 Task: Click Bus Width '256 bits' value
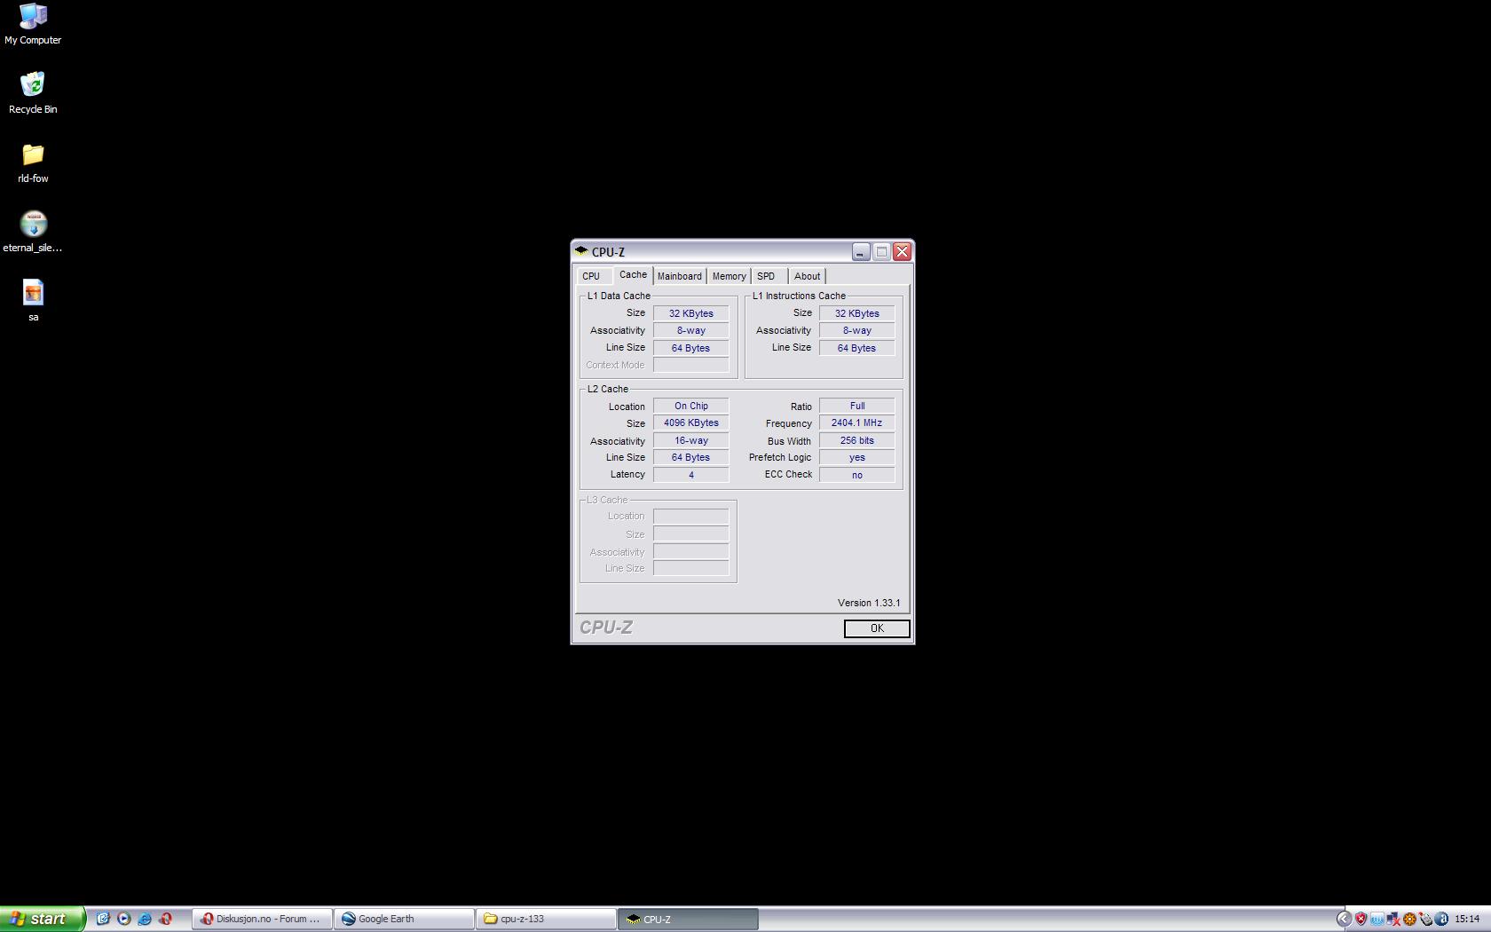point(856,440)
